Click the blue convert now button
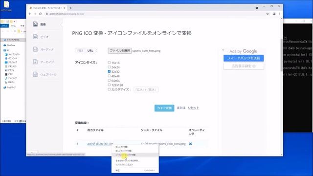 coord(164,108)
